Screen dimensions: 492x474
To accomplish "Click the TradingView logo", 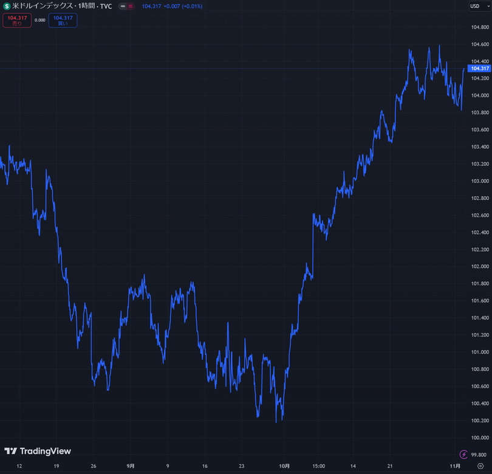I will 38,451.
